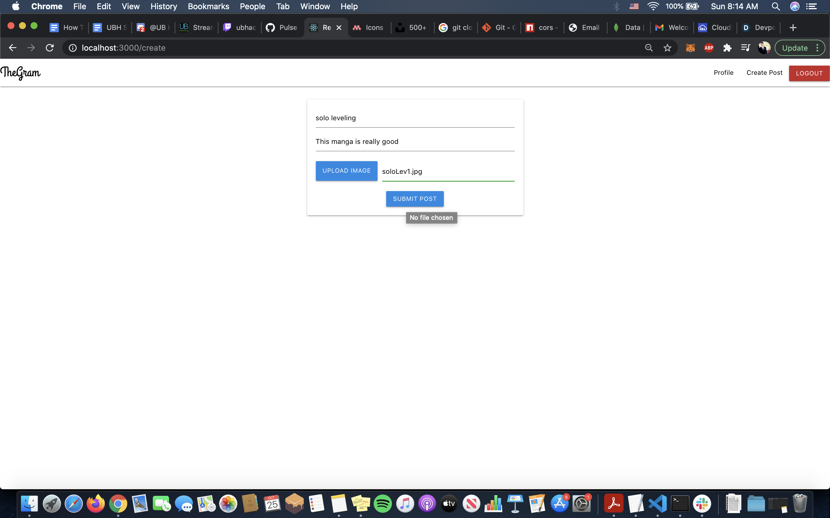830x518 pixels.
Task: Click the site information icon beside URL
Action: click(73, 48)
